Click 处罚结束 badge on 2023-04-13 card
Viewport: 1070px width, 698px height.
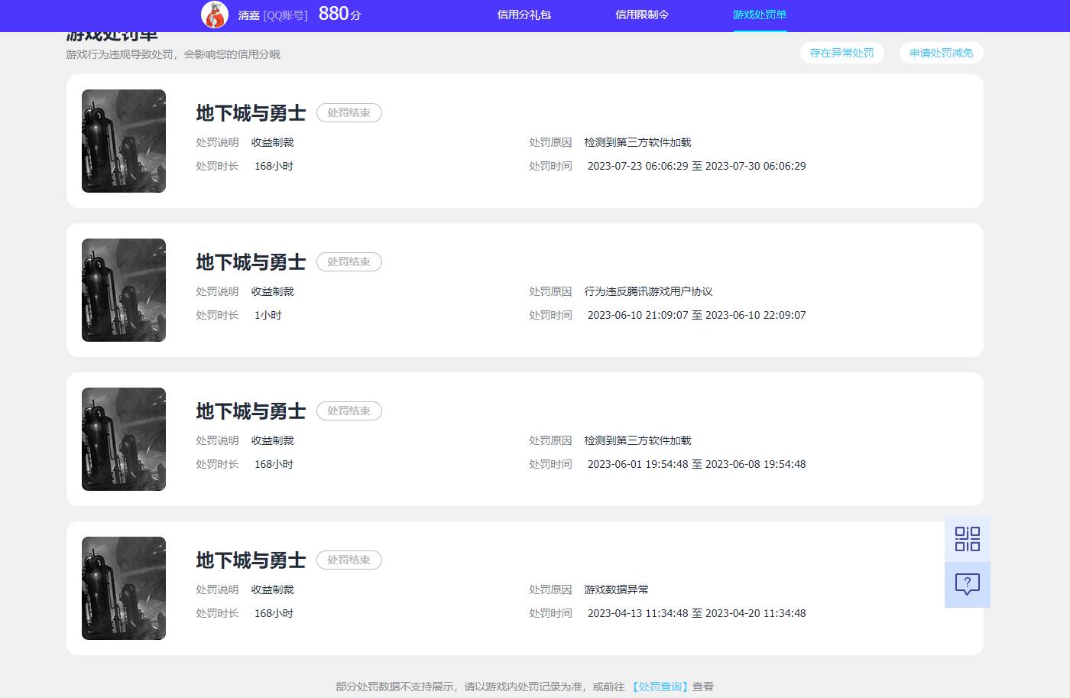(x=349, y=560)
